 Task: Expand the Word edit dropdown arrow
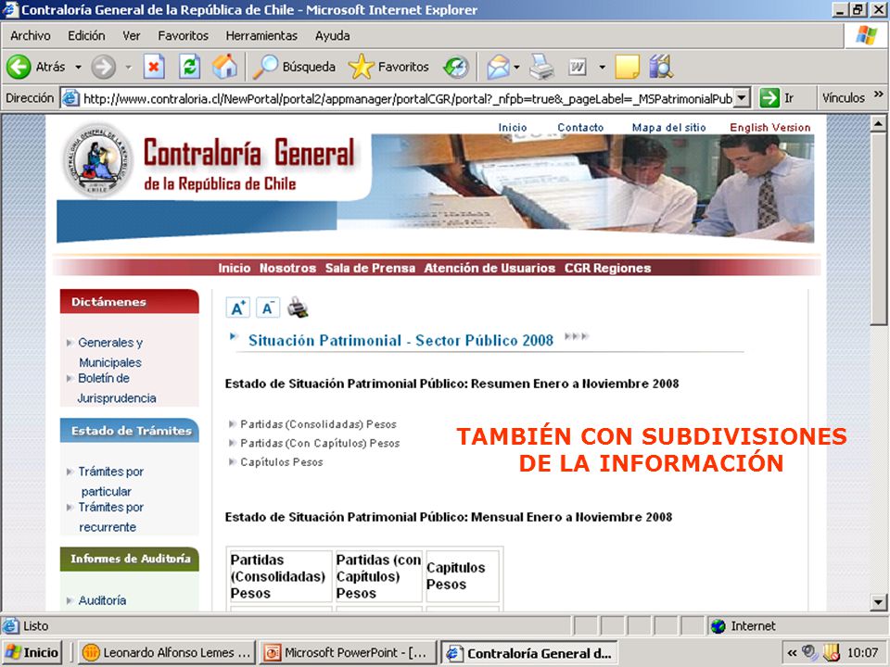point(603,68)
